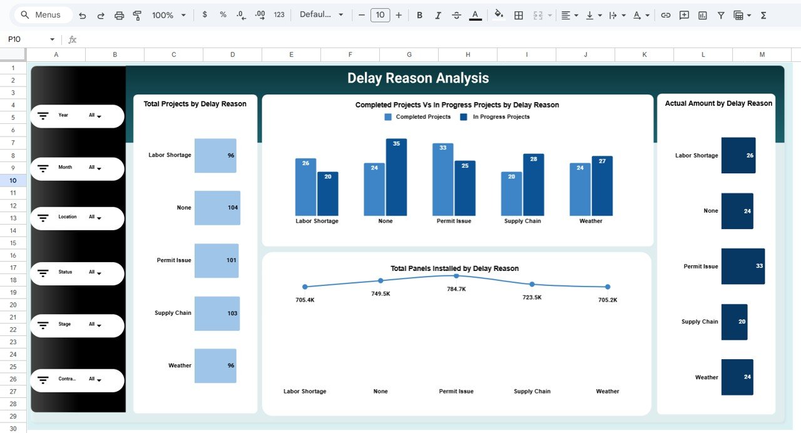Toggle strikethrough formatting
Viewport: 801px width, 433px height.
point(456,14)
